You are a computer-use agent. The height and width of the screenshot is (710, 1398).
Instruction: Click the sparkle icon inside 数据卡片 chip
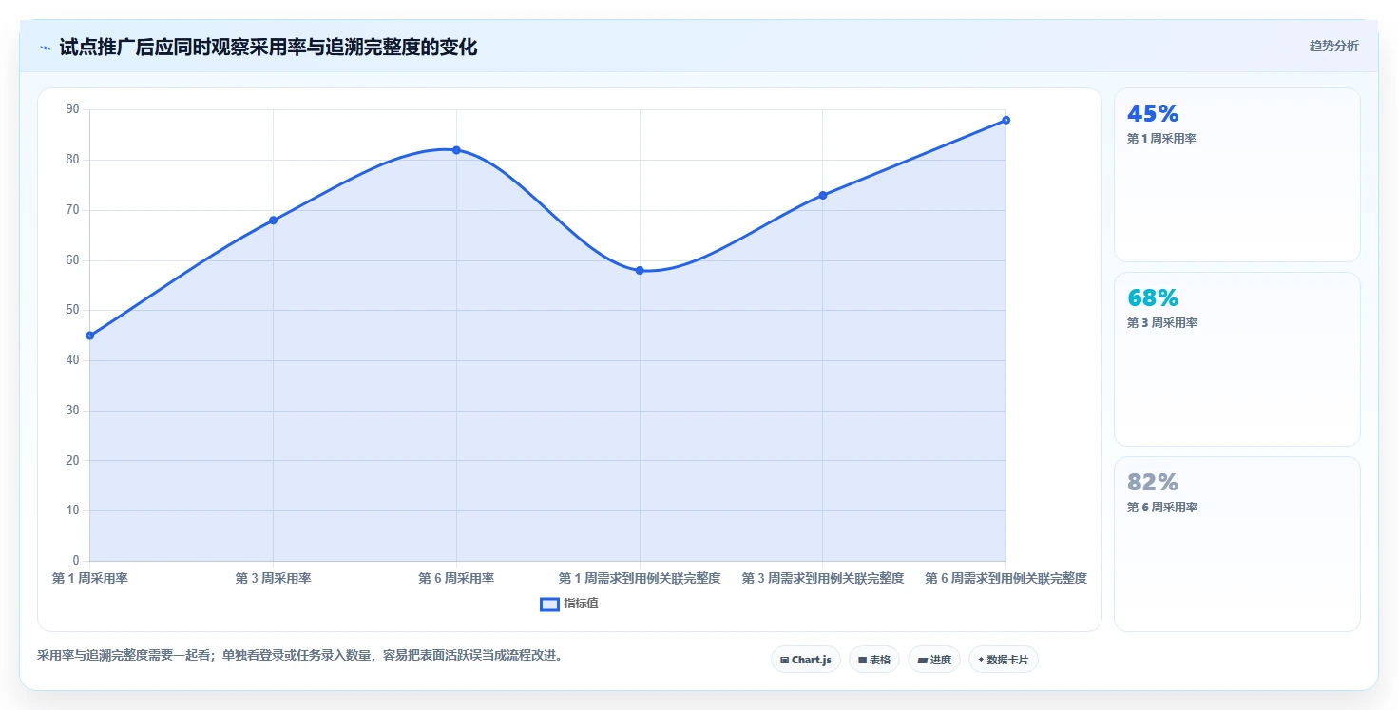coord(981,660)
